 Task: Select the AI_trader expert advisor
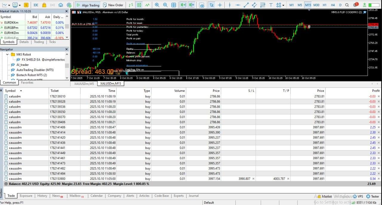[22, 65]
